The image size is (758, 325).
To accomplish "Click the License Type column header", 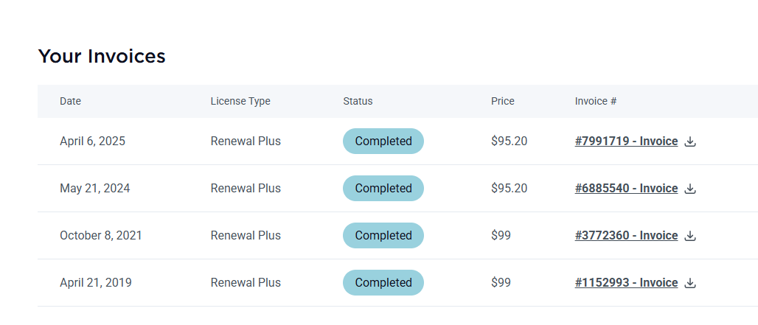I will pos(240,102).
